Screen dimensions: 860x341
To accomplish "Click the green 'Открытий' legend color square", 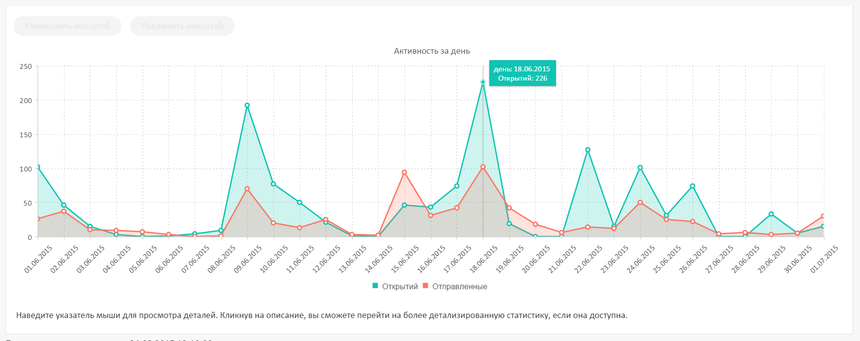I will point(375,286).
